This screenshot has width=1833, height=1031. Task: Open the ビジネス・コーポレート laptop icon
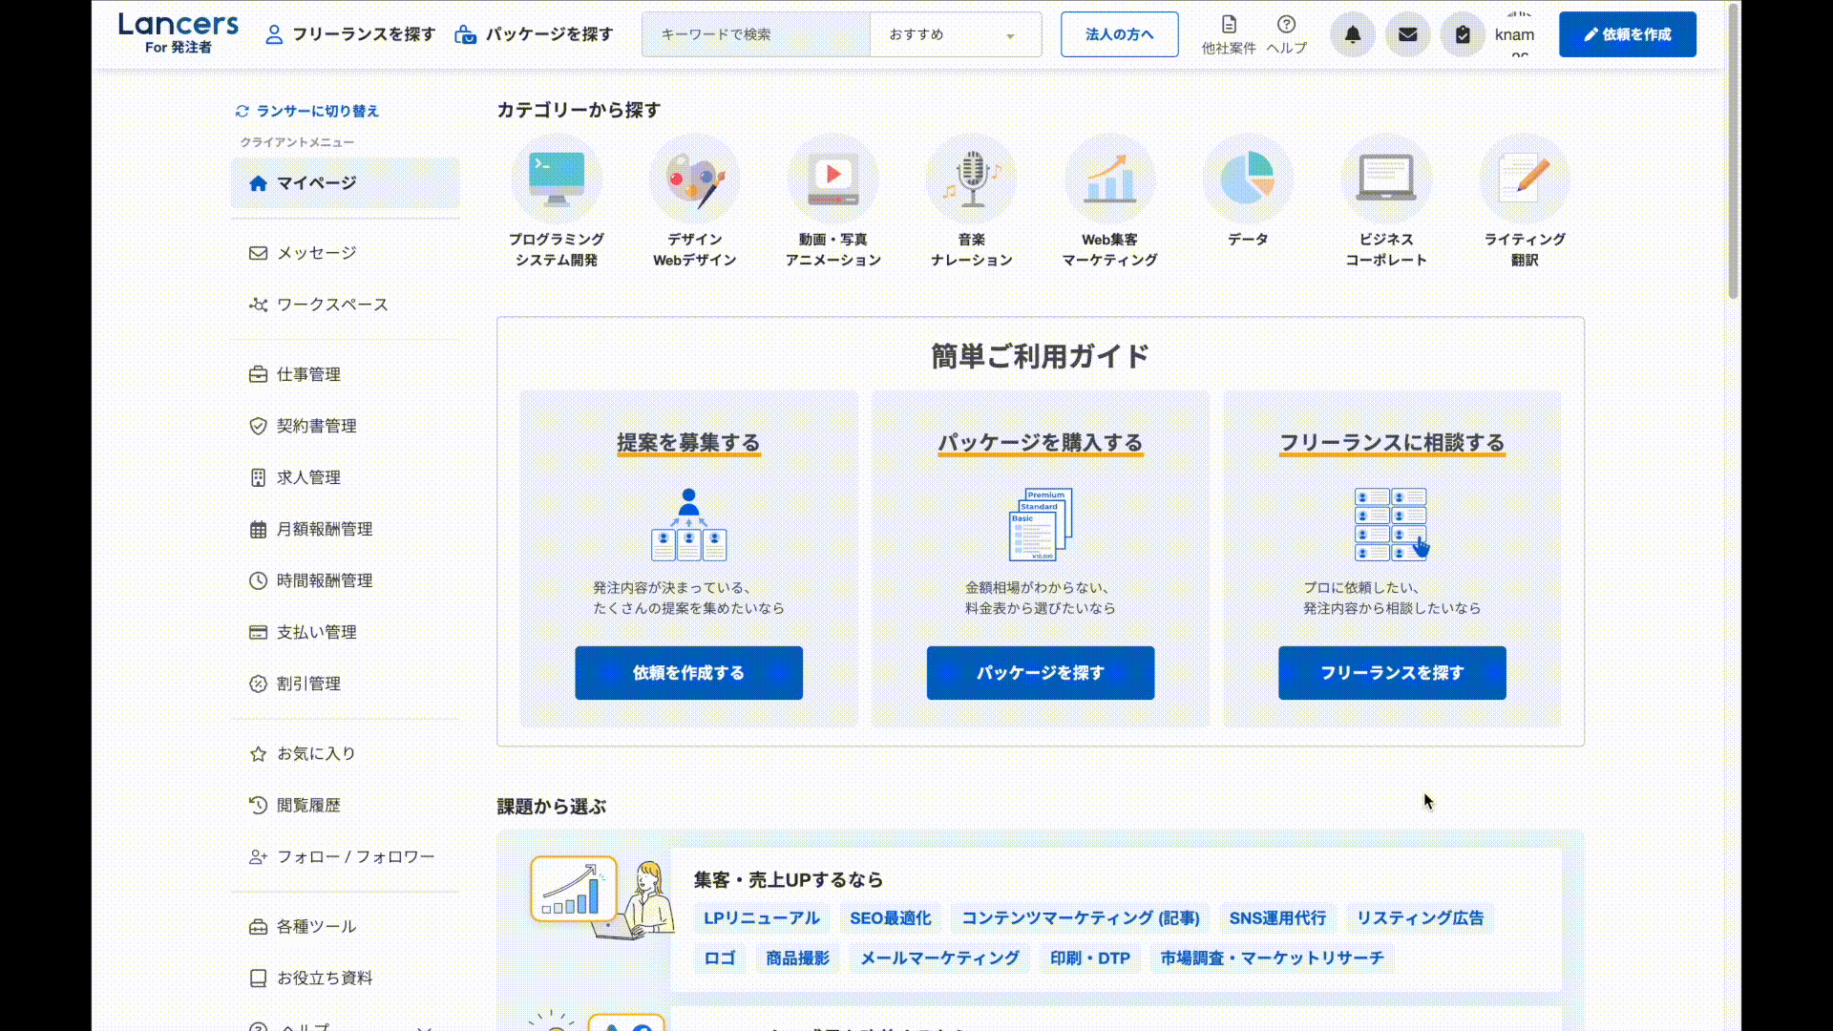tap(1385, 179)
